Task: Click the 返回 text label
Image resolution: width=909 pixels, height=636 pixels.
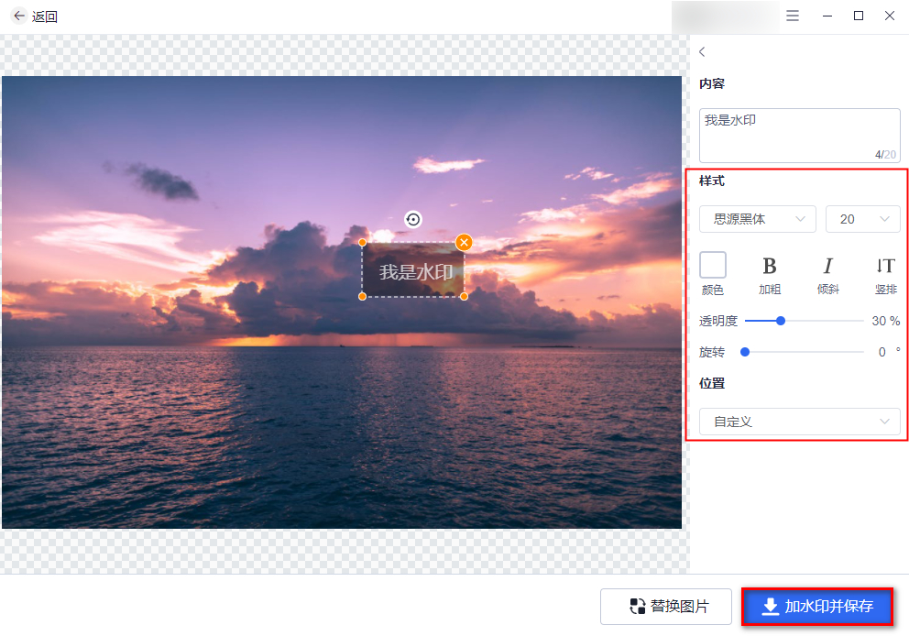Action: (x=45, y=16)
